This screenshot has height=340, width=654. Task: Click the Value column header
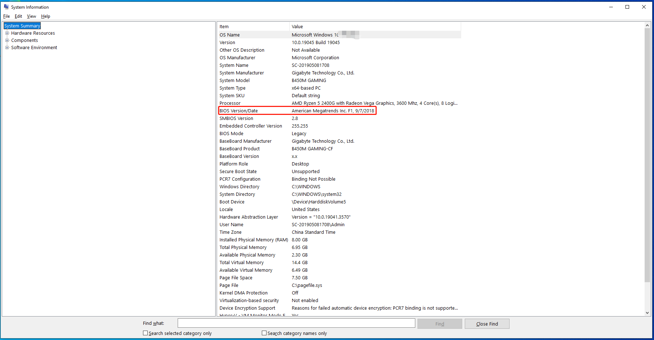click(x=375, y=26)
